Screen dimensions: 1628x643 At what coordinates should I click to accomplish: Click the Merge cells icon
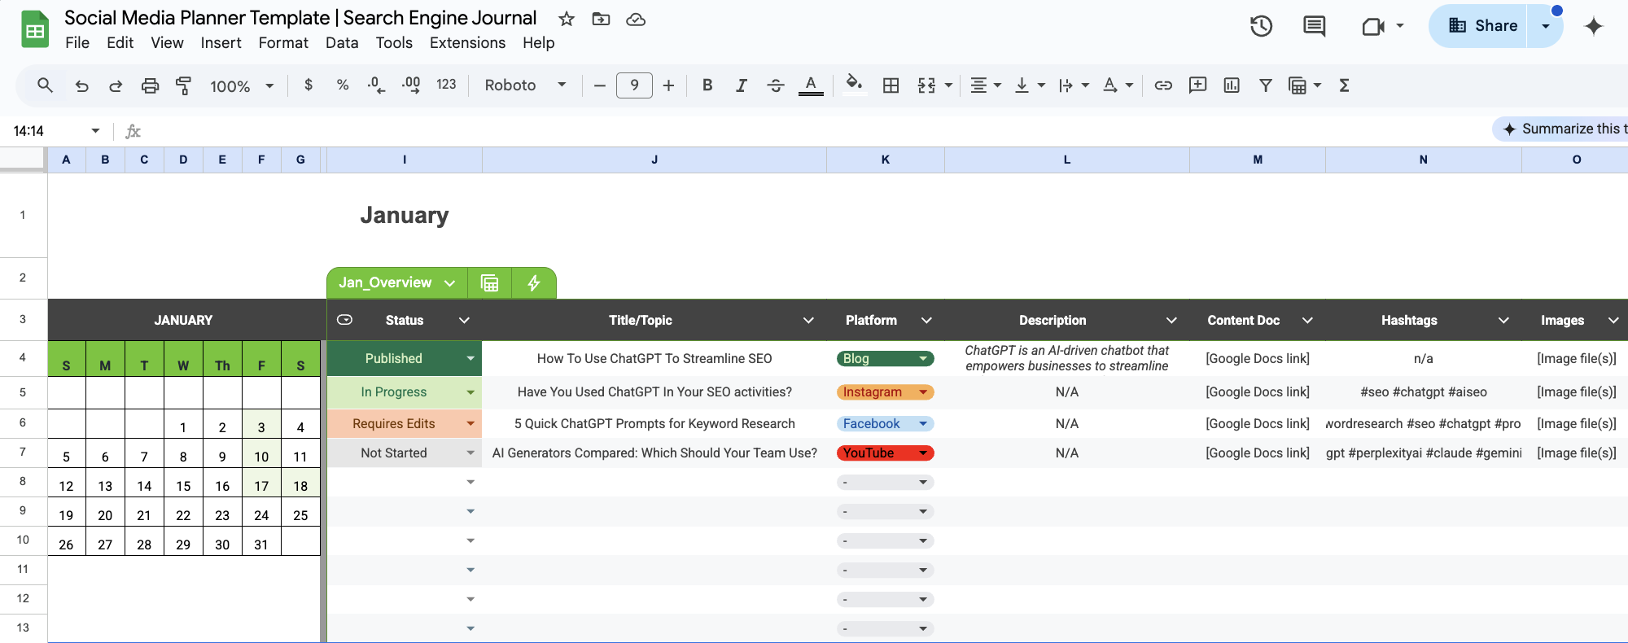click(926, 85)
